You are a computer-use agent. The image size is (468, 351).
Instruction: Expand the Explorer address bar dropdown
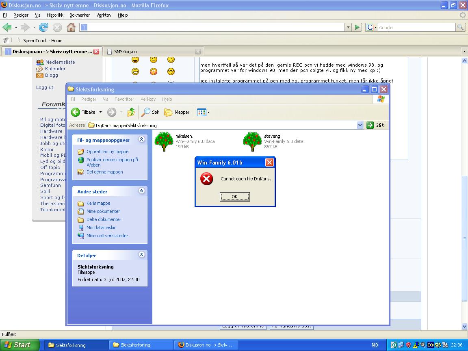(x=360, y=125)
